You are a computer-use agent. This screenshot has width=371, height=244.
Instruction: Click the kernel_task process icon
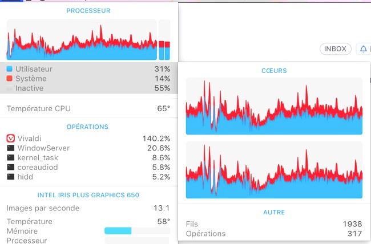point(10,158)
